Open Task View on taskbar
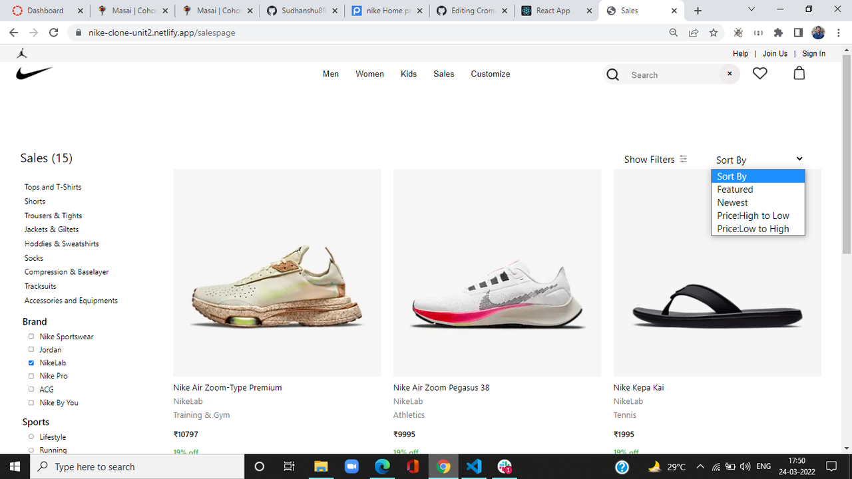Image resolution: width=852 pixels, height=479 pixels. pyautogui.click(x=289, y=466)
